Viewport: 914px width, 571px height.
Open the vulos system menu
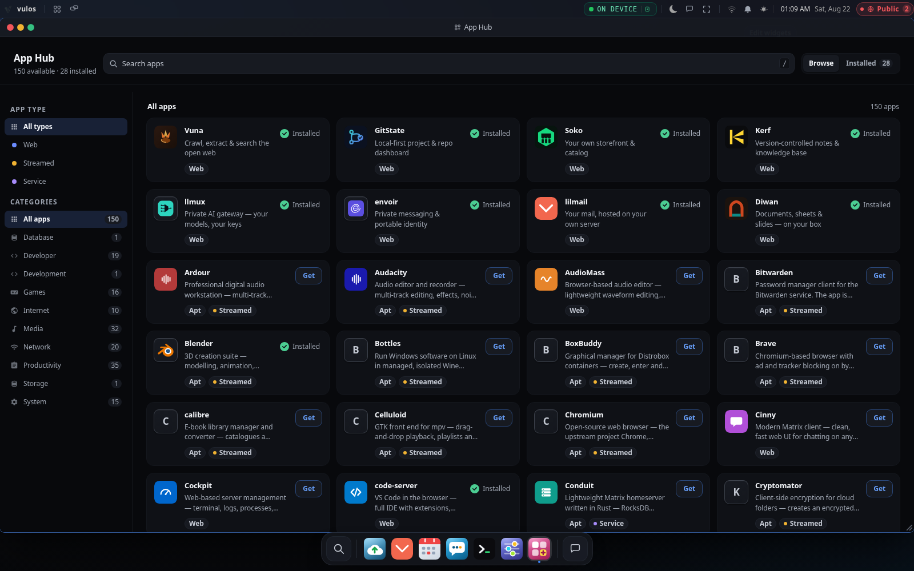pos(21,9)
